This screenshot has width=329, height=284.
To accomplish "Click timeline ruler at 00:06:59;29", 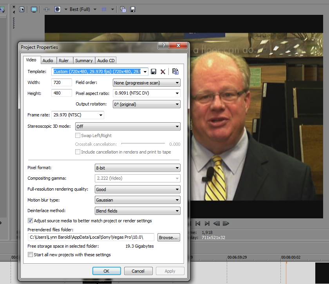I will (237, 257).
